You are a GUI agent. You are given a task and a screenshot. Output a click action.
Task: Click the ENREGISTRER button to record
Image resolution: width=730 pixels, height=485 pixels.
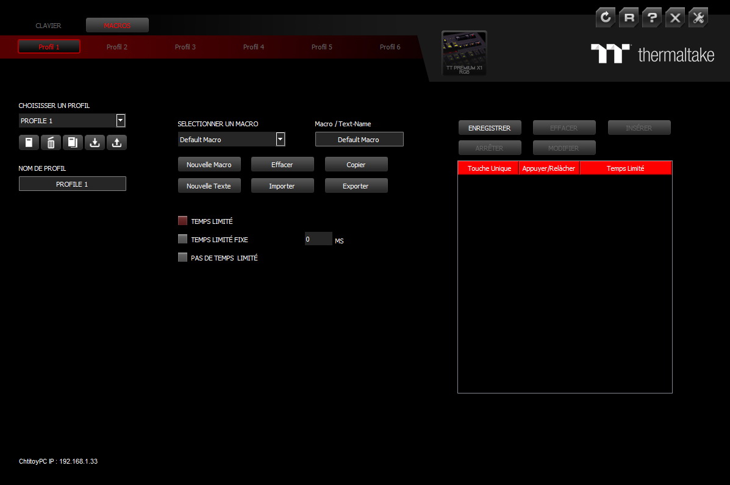[490, 128]
